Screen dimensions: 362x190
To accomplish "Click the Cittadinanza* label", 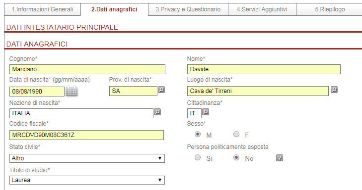I will tap(205, 103).
